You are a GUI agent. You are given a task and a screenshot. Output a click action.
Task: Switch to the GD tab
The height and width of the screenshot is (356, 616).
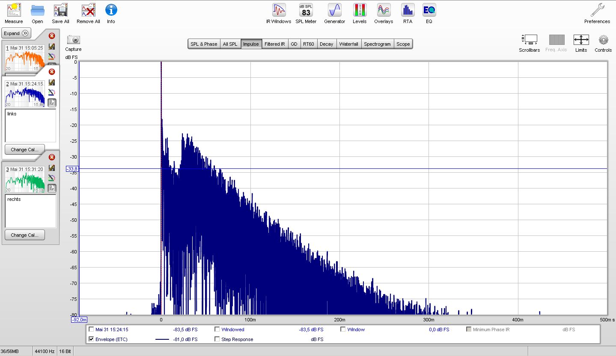coord(294,44)
